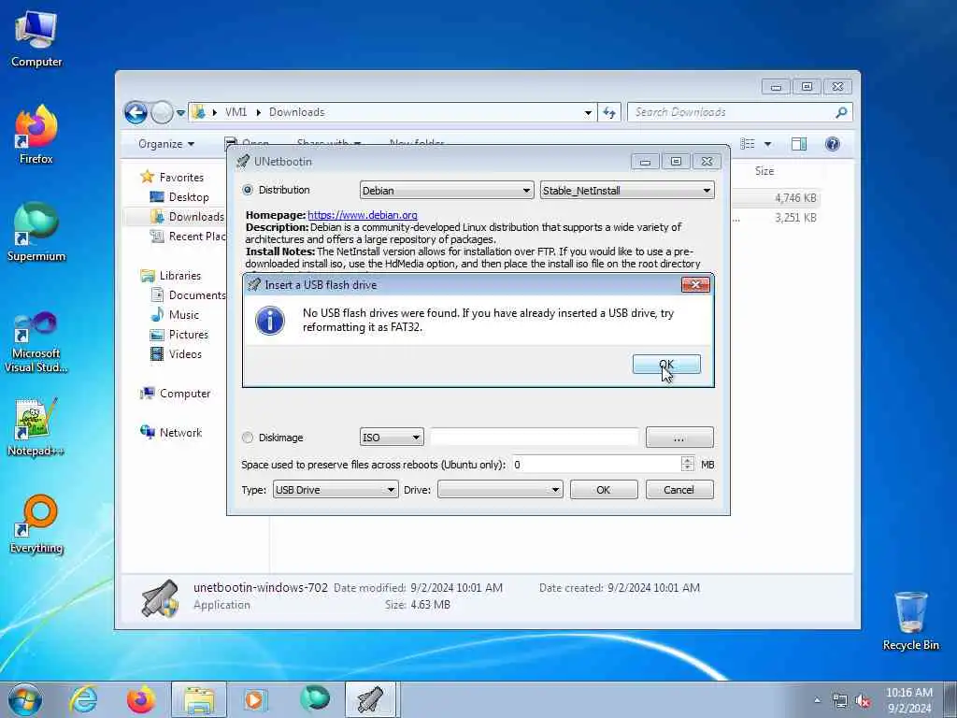This screenshot has width=957, height=718.
Task: Click the Supermium taskbar icon
Action: pos(314,699)
